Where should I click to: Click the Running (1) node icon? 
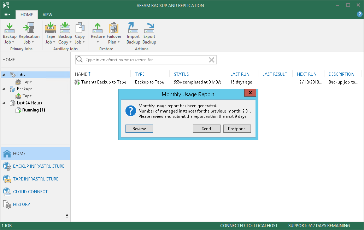pos(18,110)
